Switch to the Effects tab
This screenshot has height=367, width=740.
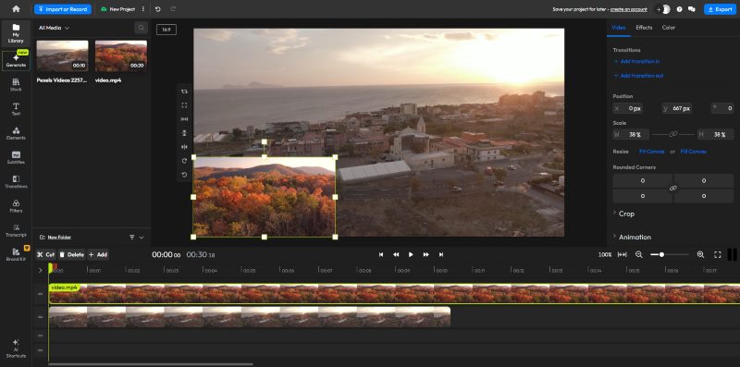pyautogui.click(x=644, y=28)
